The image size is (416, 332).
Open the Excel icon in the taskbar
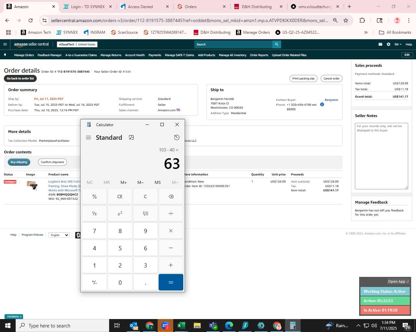[181, 326]
